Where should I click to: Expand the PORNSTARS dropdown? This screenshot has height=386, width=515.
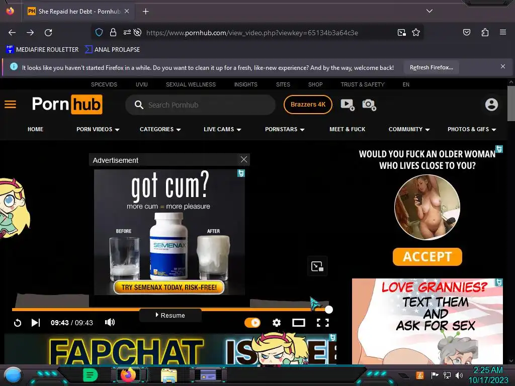[x=285, y=129]
